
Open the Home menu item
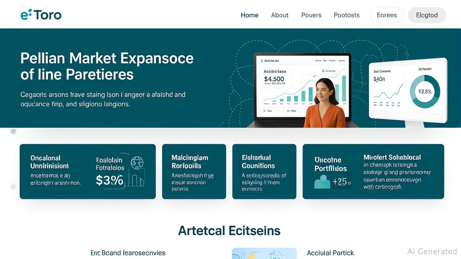(250, 15)
